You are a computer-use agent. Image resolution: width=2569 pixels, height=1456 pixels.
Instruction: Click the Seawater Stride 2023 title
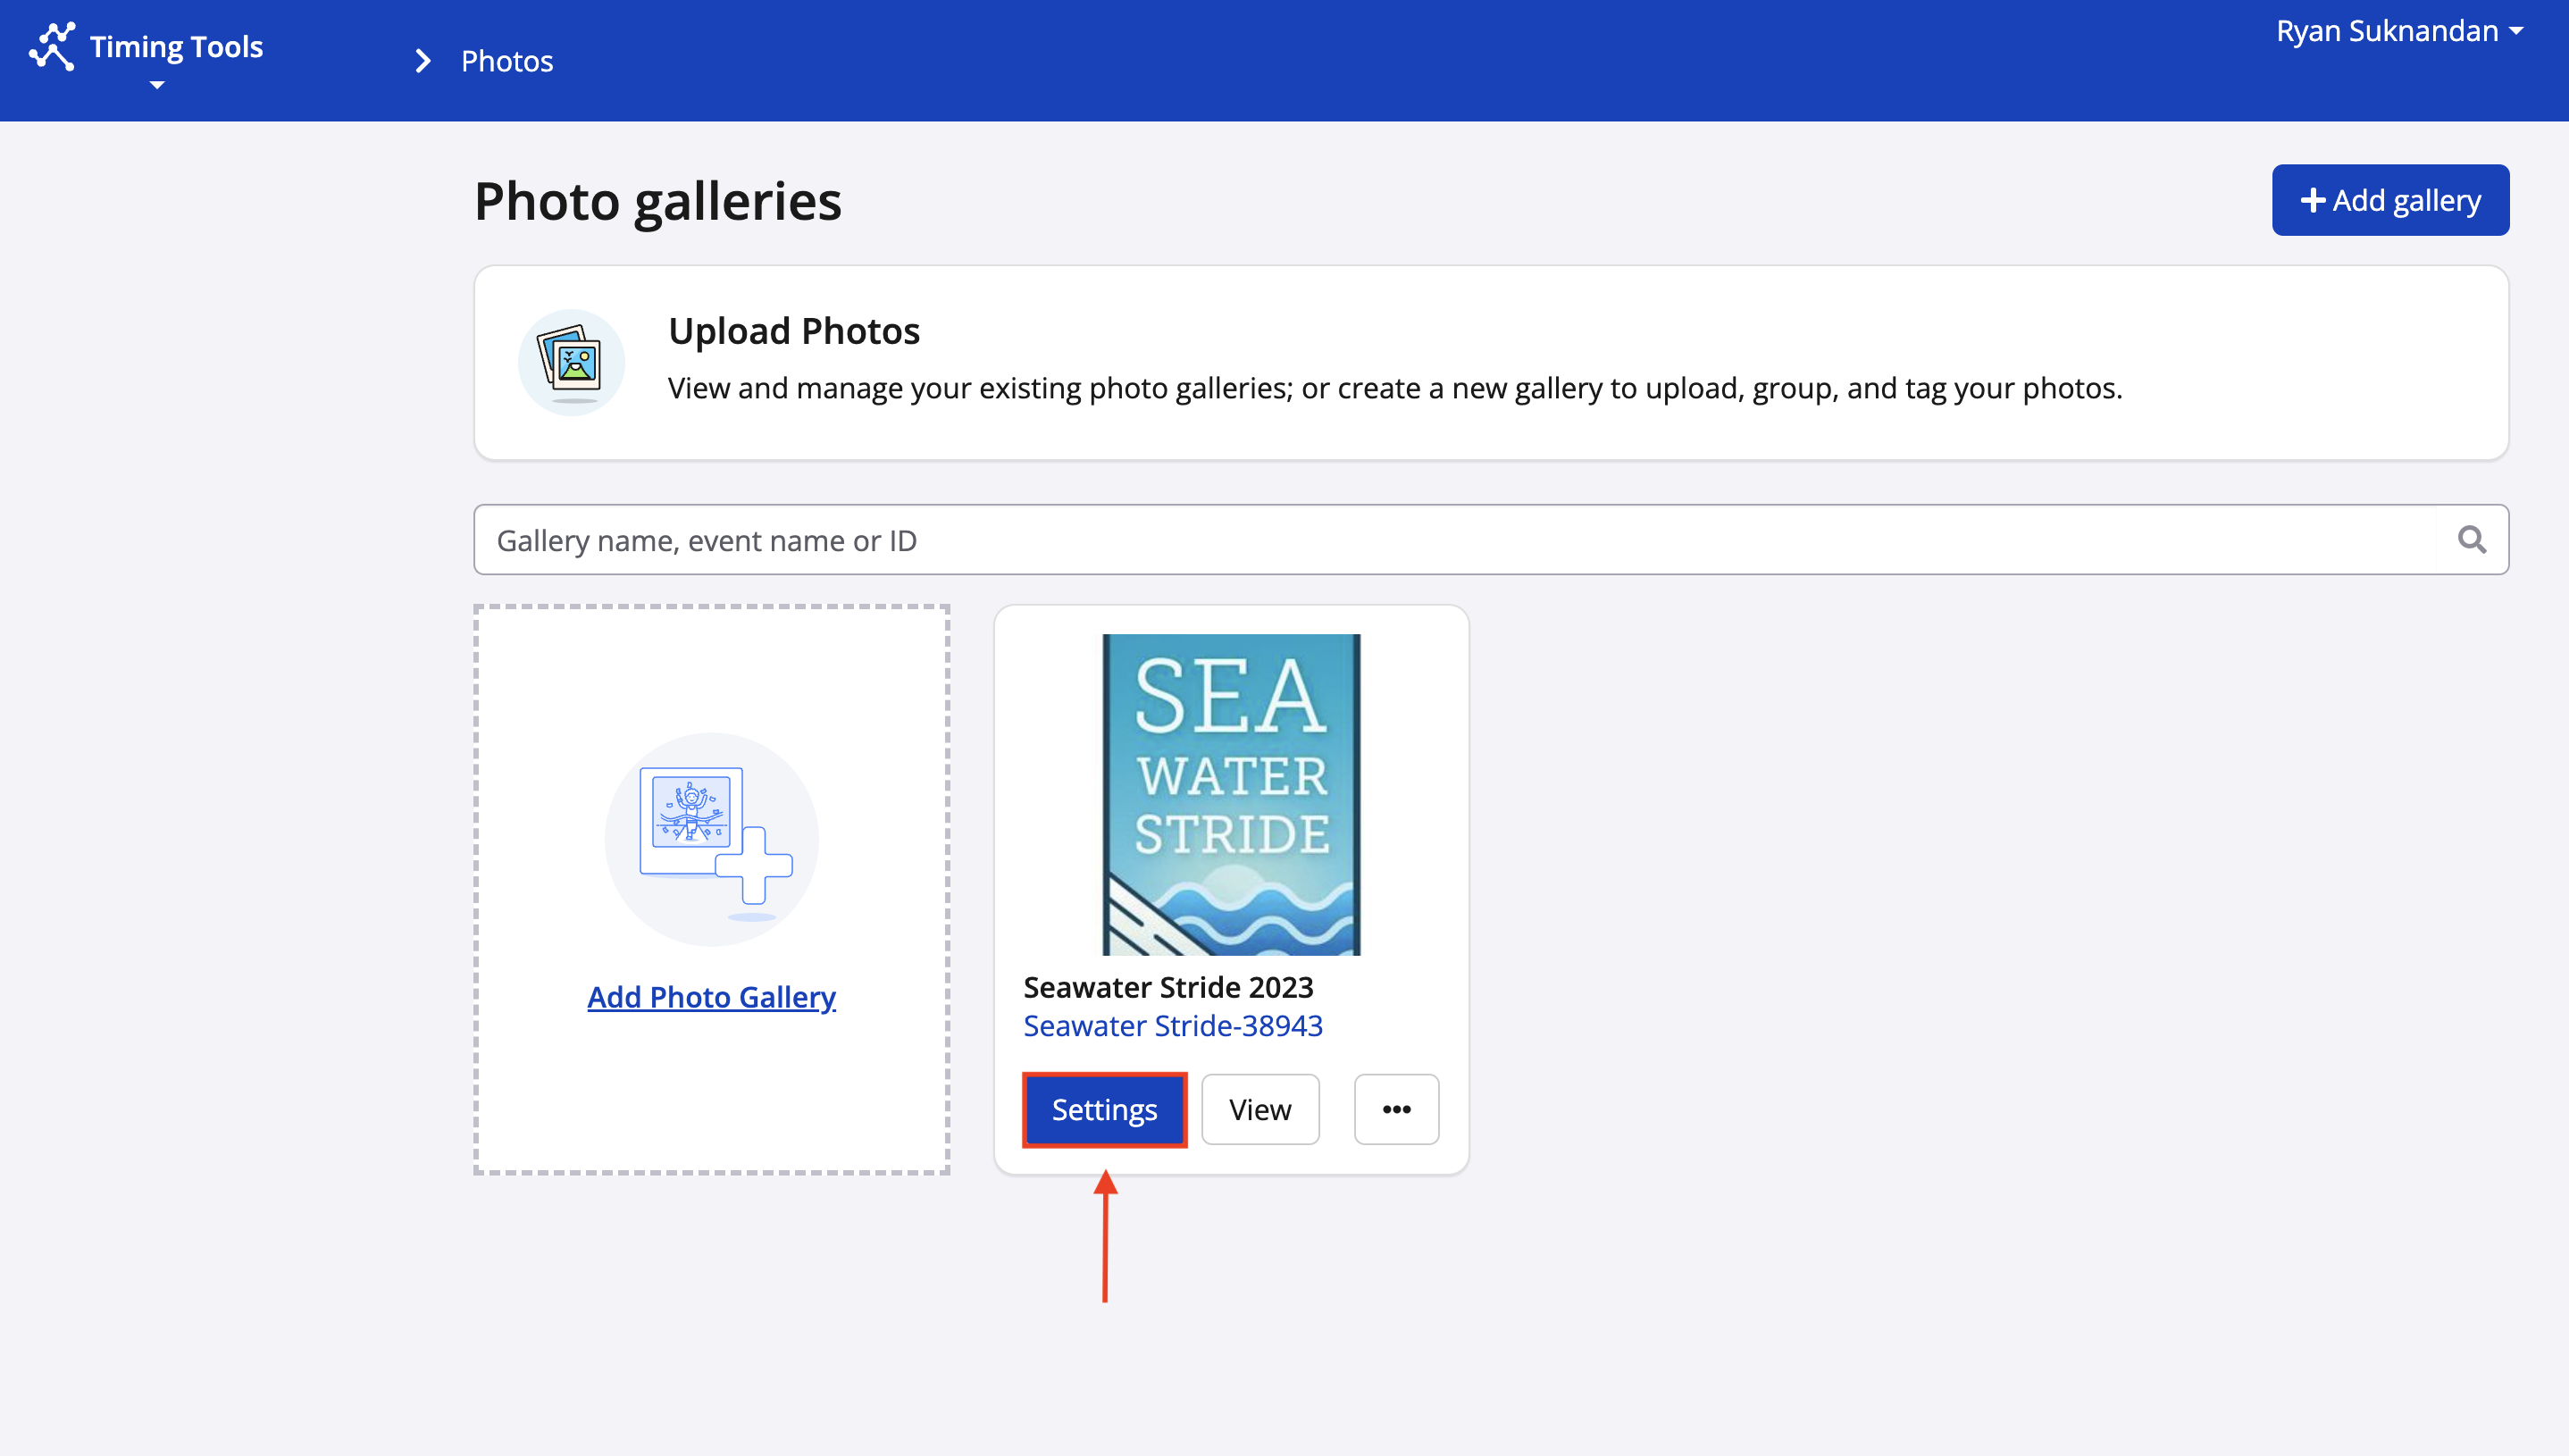[1168, 987]
